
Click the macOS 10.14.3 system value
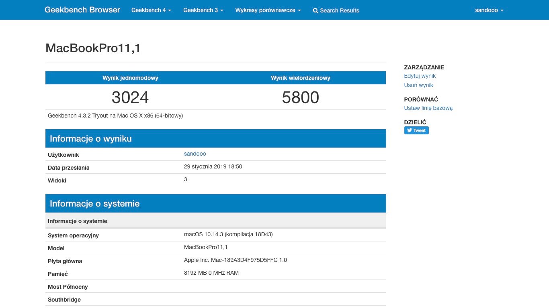coord(228,234)
